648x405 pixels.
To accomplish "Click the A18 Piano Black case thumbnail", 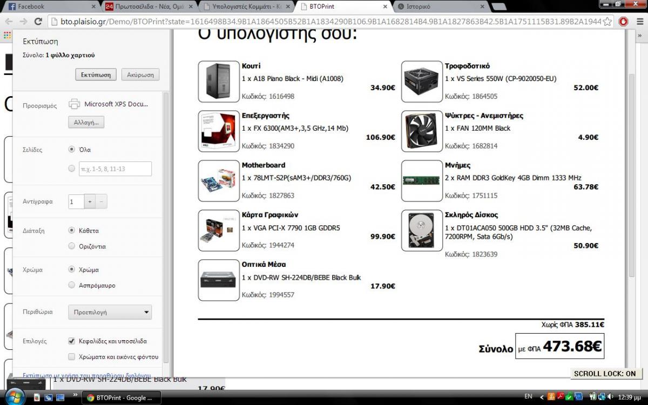I will point(218,82).
